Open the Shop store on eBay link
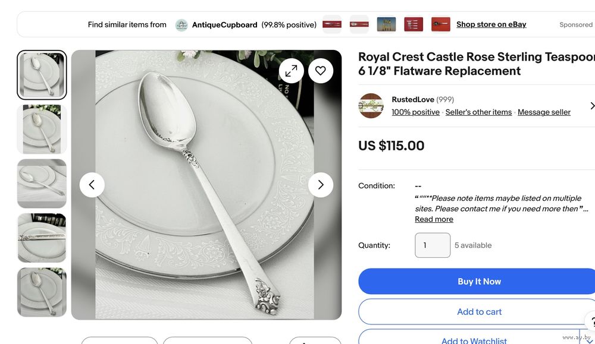 click(x=491, y=24)
